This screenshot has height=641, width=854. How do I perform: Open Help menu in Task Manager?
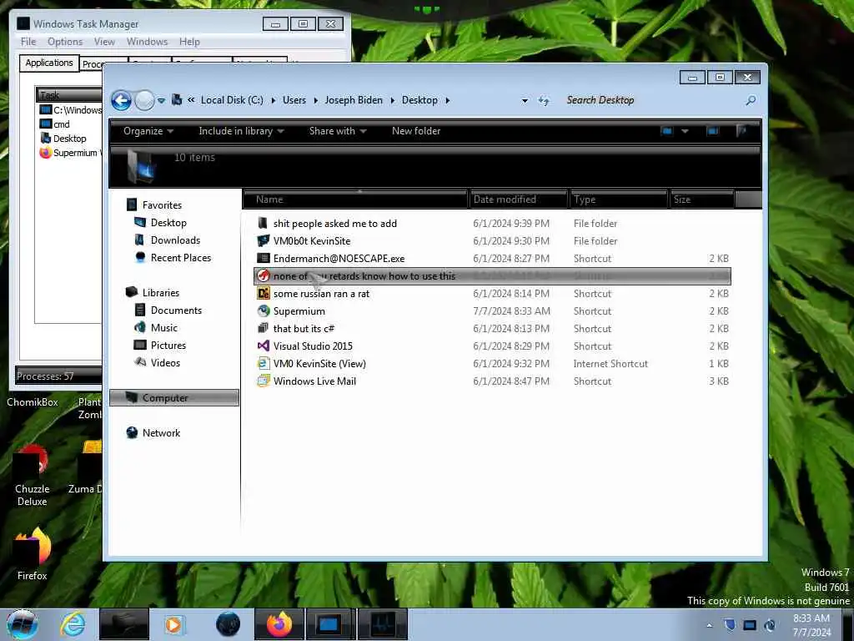[189, 42]
